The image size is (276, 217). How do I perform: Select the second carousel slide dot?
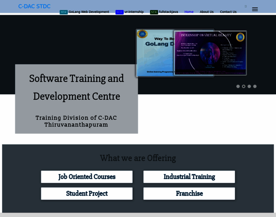(244, 86)
